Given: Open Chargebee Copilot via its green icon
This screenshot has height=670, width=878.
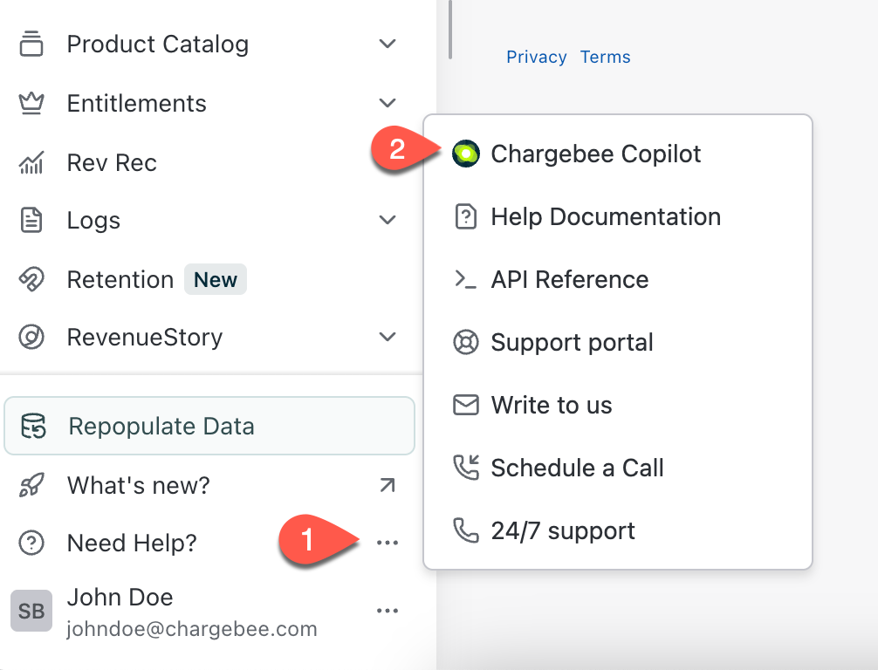Looking at the screenshot, I should point(467,154).
